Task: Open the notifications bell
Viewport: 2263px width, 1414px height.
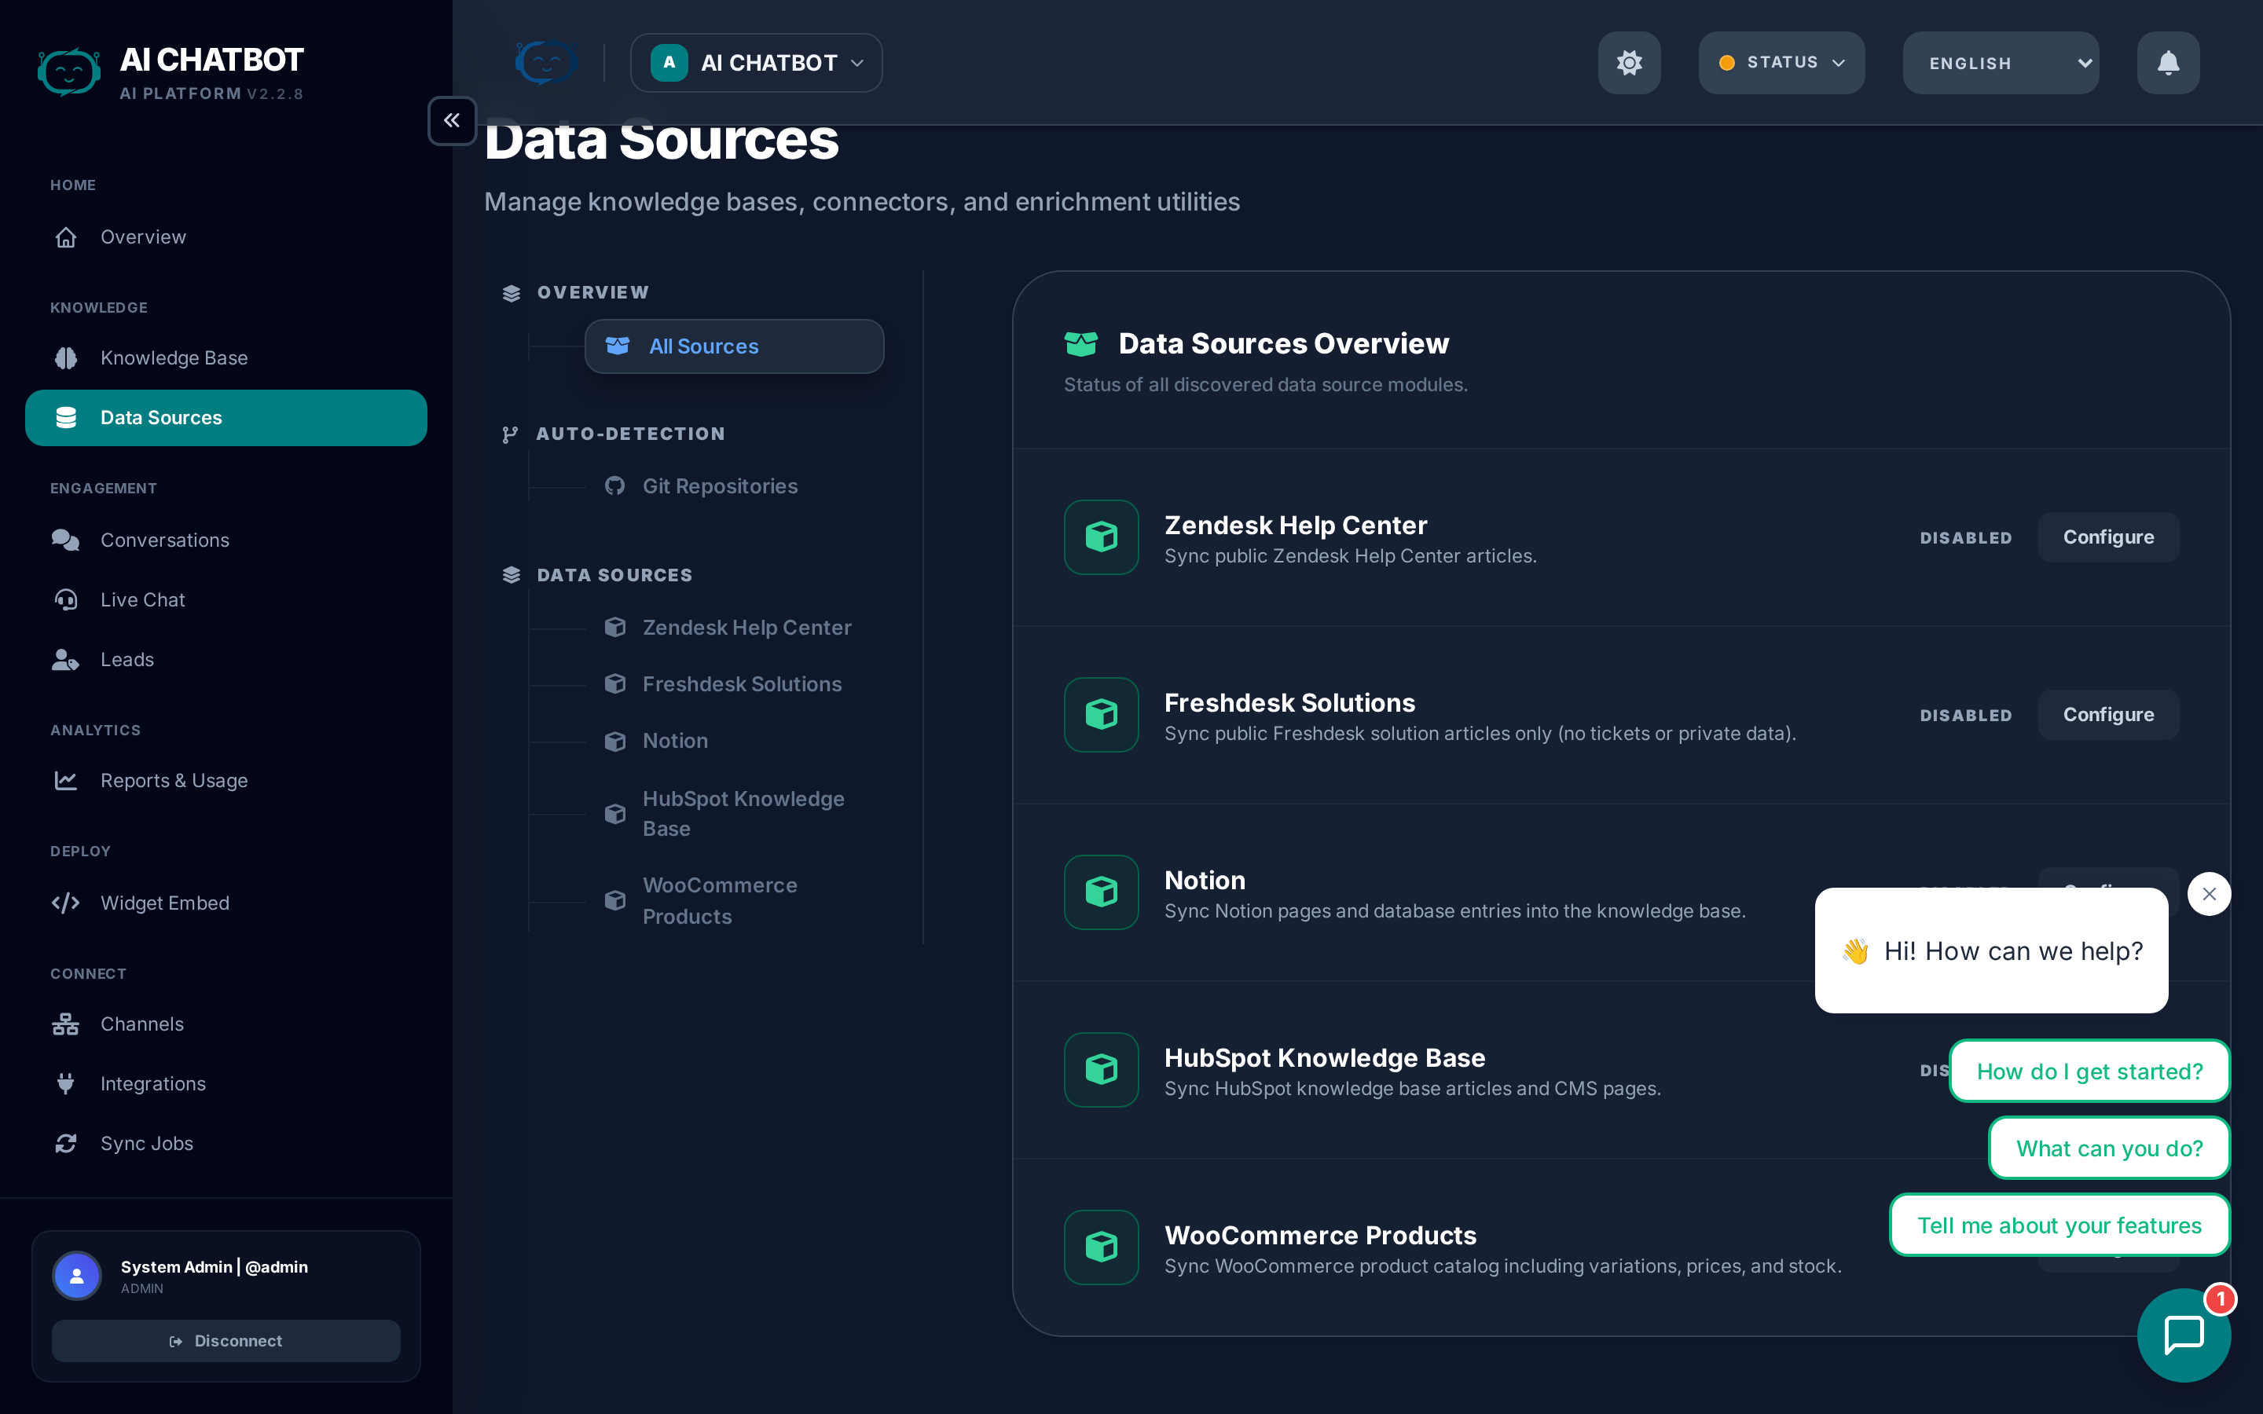Action: pos(2168,63)
